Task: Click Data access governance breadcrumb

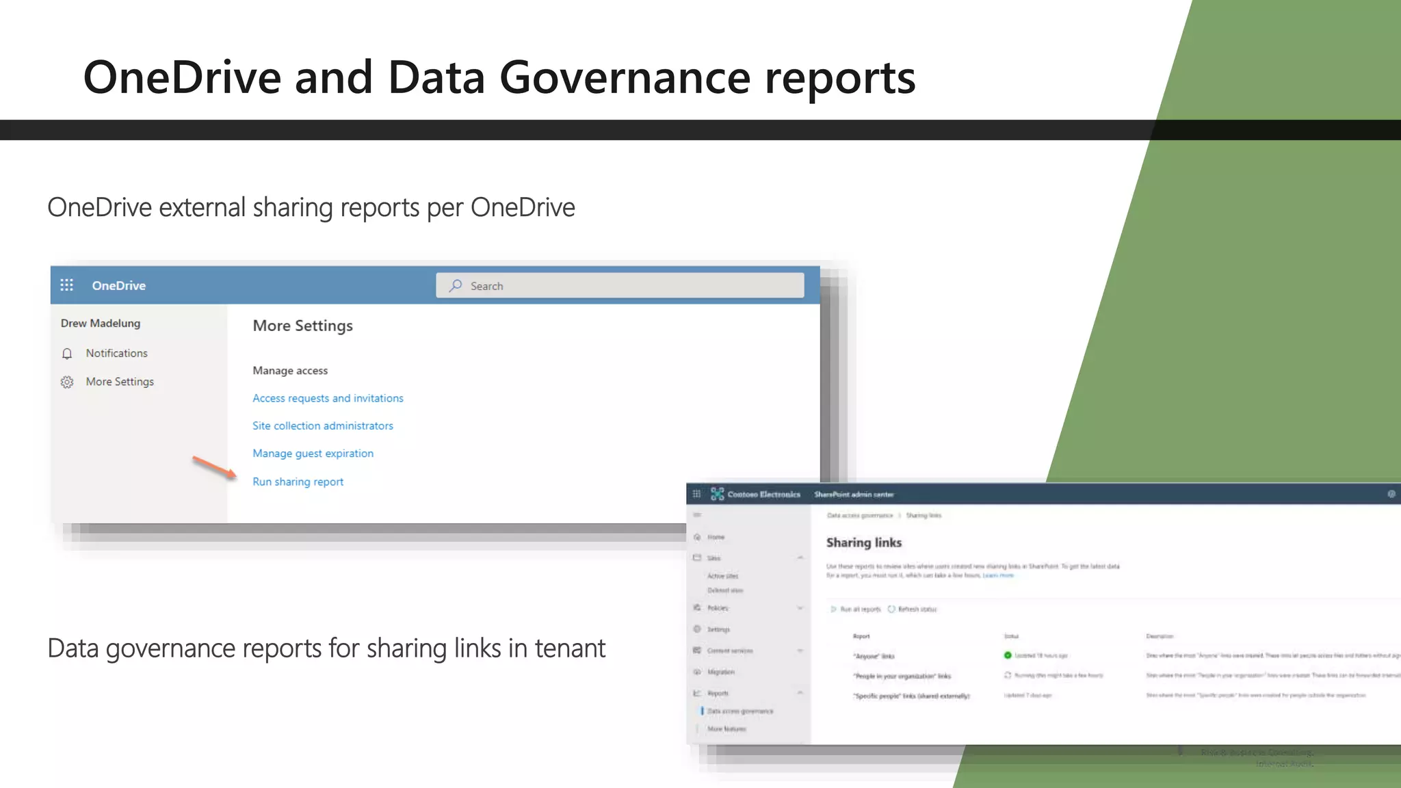Action: point(860,516)
